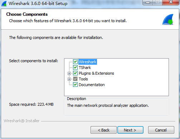Select the TShark item label
This screenshot has width=180, height=139.
pyautogui.click(x=85, y=68)
